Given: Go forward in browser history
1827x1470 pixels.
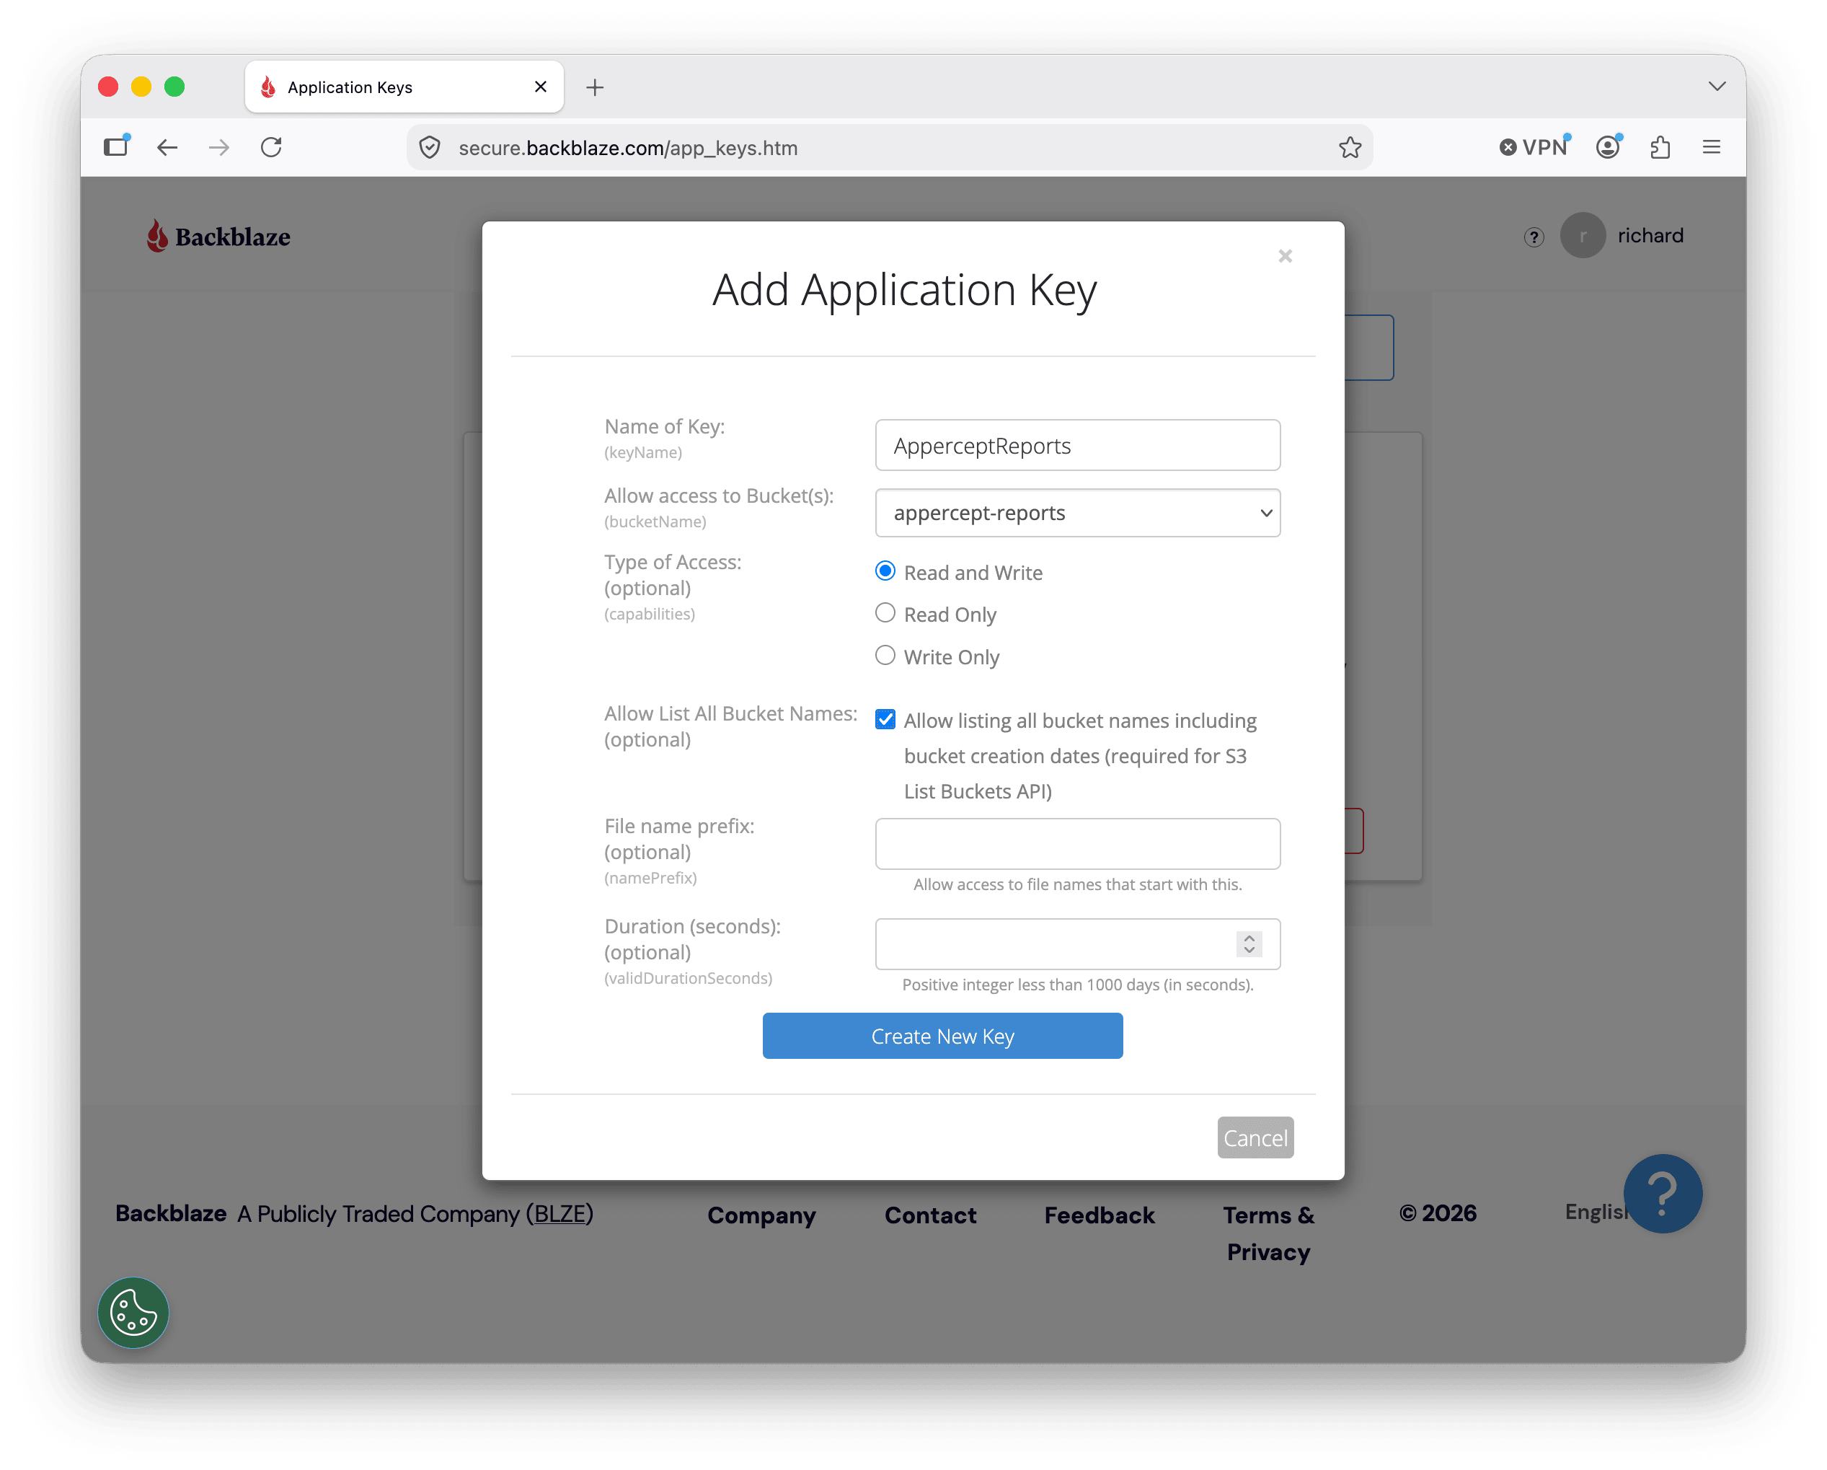Looking at the screenshot, I should 218,148.
